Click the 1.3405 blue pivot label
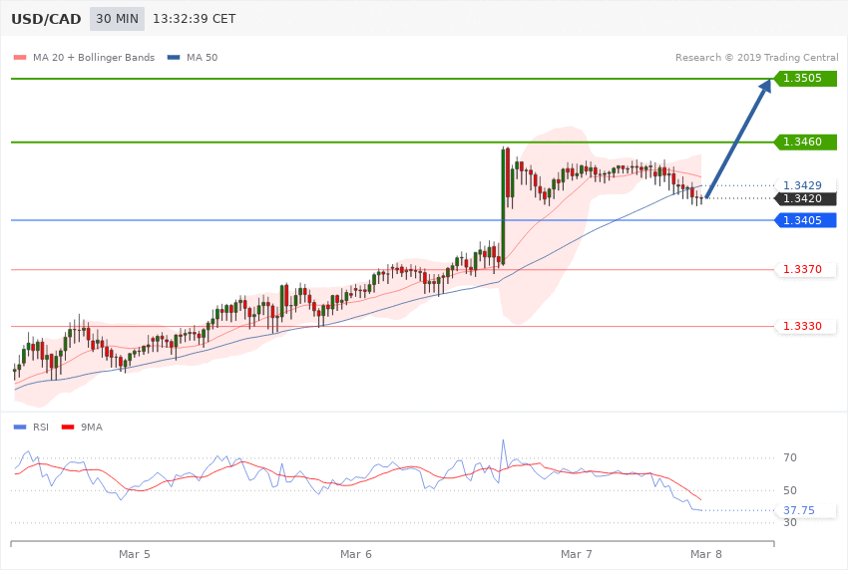 click(806, 220)
